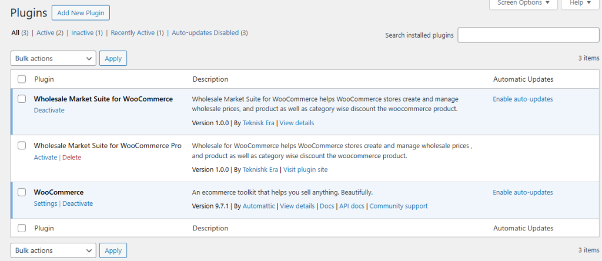Viewport: 602px width, 261px height.
Task: Open the Screen Options dropdown
Action: pos(523,3)
